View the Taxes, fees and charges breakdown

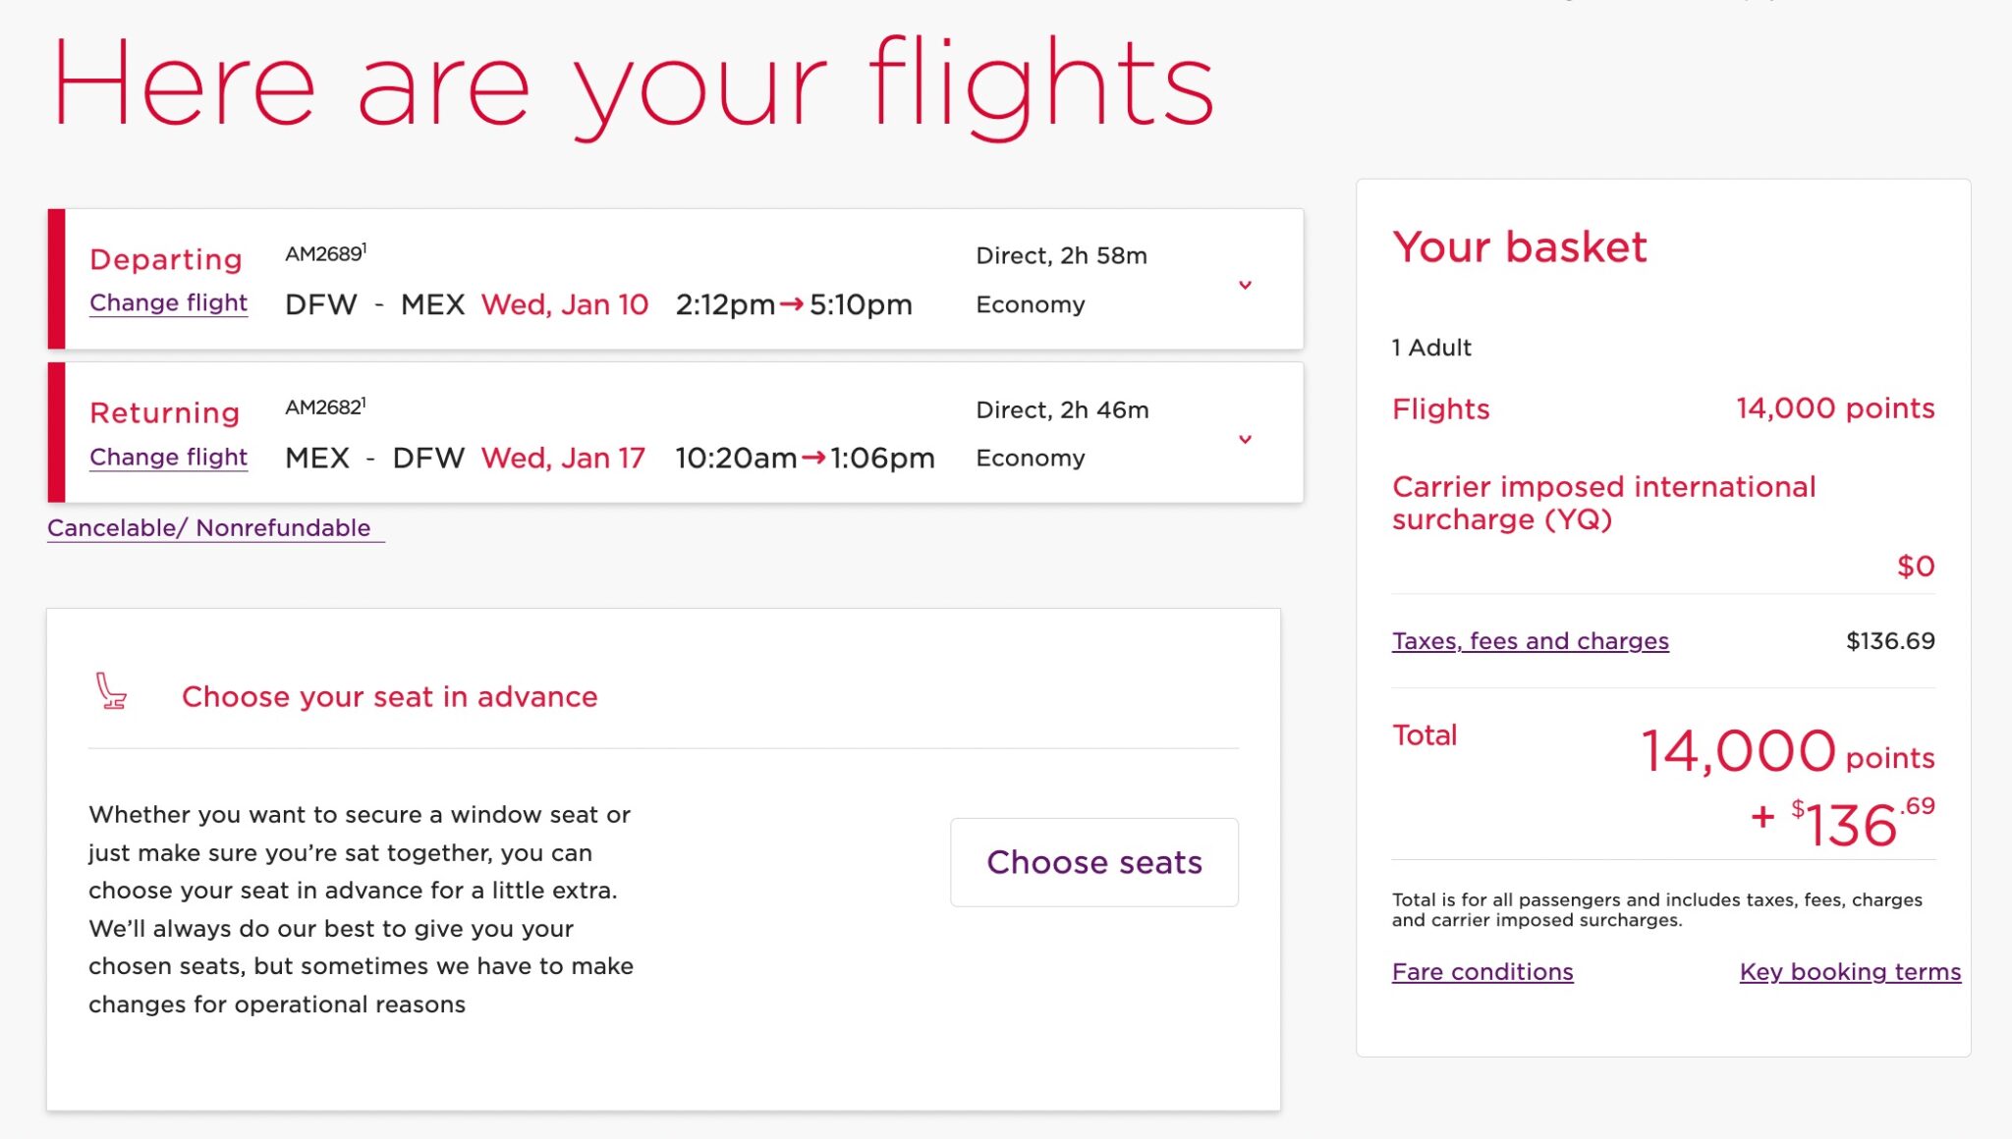tap(1530, 640)
